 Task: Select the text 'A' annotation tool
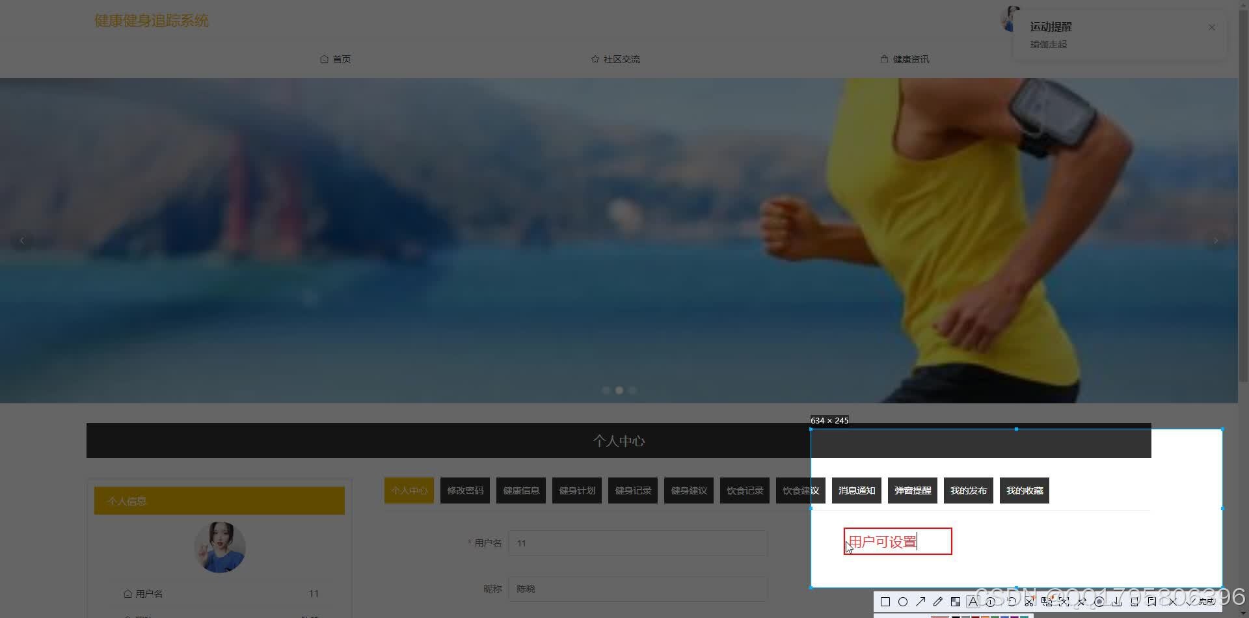973,602
